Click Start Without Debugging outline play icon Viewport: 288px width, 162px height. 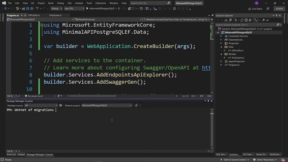click(x=119, y=9)
